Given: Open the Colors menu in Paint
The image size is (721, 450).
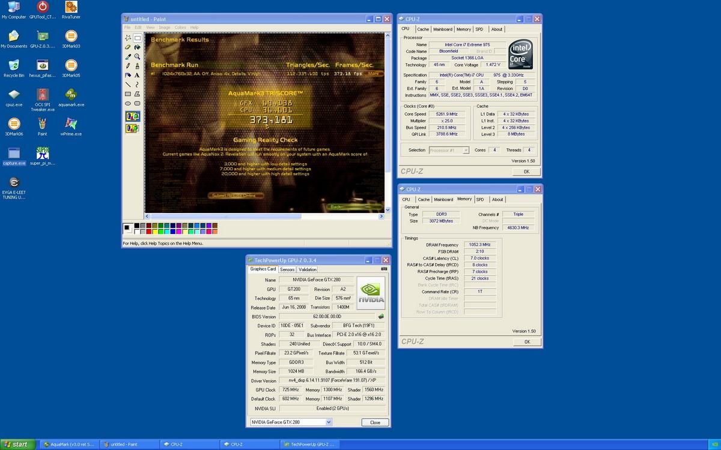Looking at the screenshot, I should [x=180, y=28].
